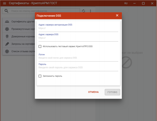Click into the Логин input field
Image resolution: width=157 pixels, height=121 pixels.
[78, 58]
